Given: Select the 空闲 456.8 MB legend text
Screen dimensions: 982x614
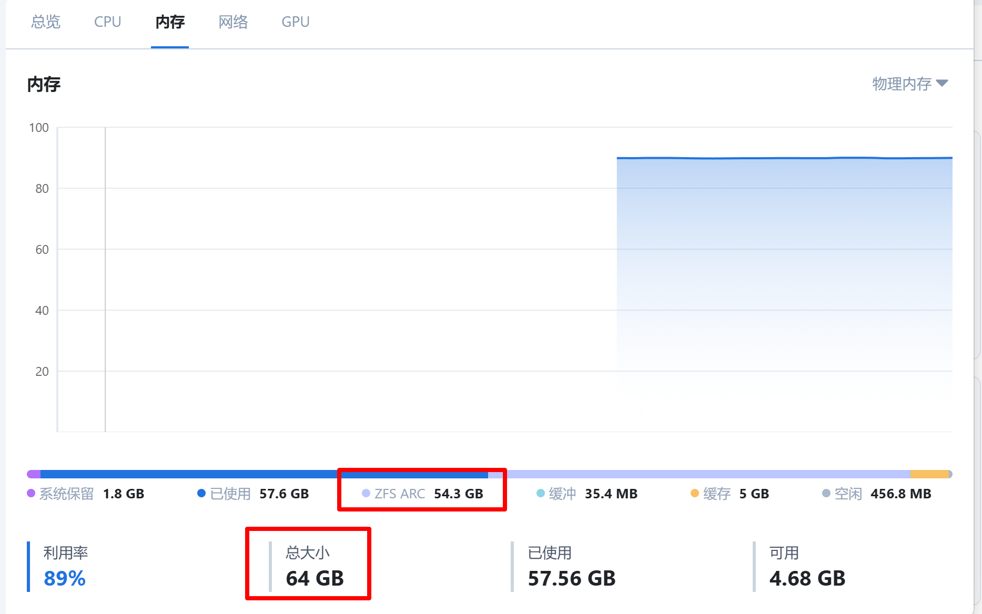Looking at the screenshot, I should pyautogui.click(x=883, y=494).
